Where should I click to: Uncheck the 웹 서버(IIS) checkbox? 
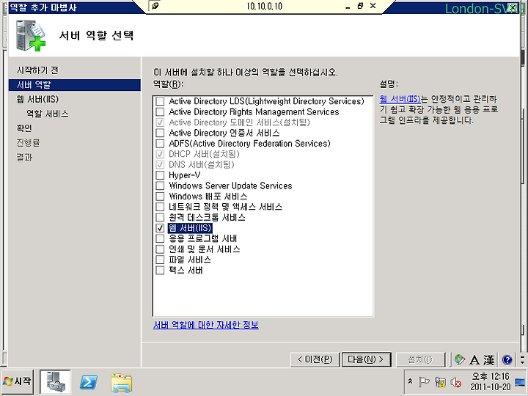pyautogui.click(x=160, y=228)
